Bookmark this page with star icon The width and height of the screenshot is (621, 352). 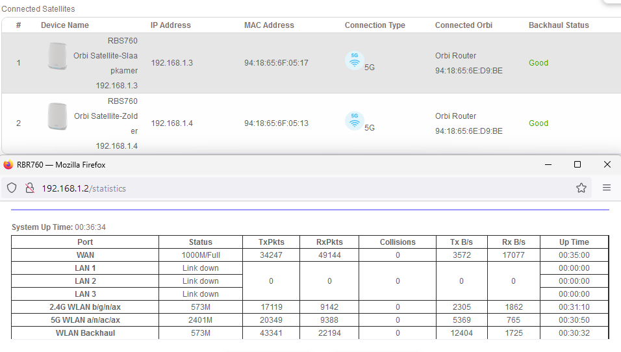[581, 188]
